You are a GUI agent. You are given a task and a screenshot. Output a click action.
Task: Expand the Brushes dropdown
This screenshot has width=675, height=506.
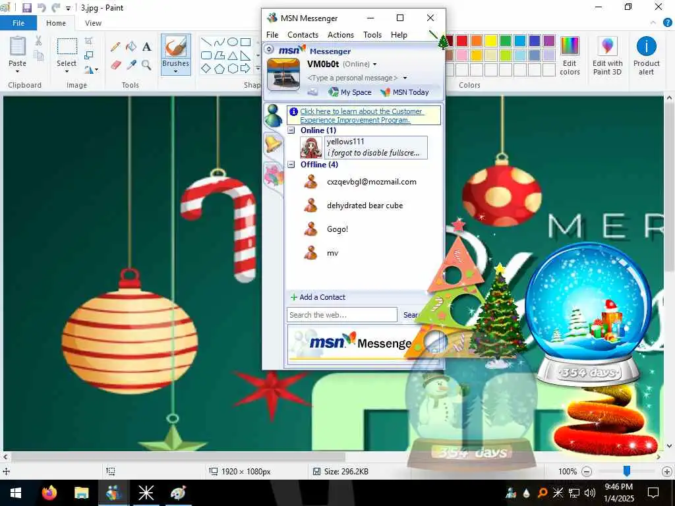coord(175,71)
